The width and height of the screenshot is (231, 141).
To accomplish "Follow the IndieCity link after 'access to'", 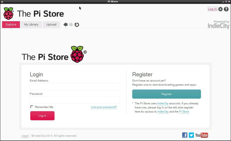I will coord(163,112).
